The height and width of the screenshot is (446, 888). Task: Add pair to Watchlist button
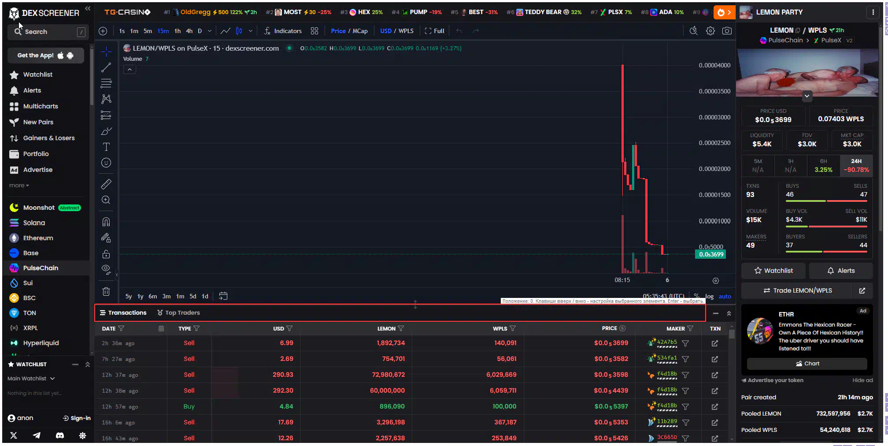(x=773, y=271)
